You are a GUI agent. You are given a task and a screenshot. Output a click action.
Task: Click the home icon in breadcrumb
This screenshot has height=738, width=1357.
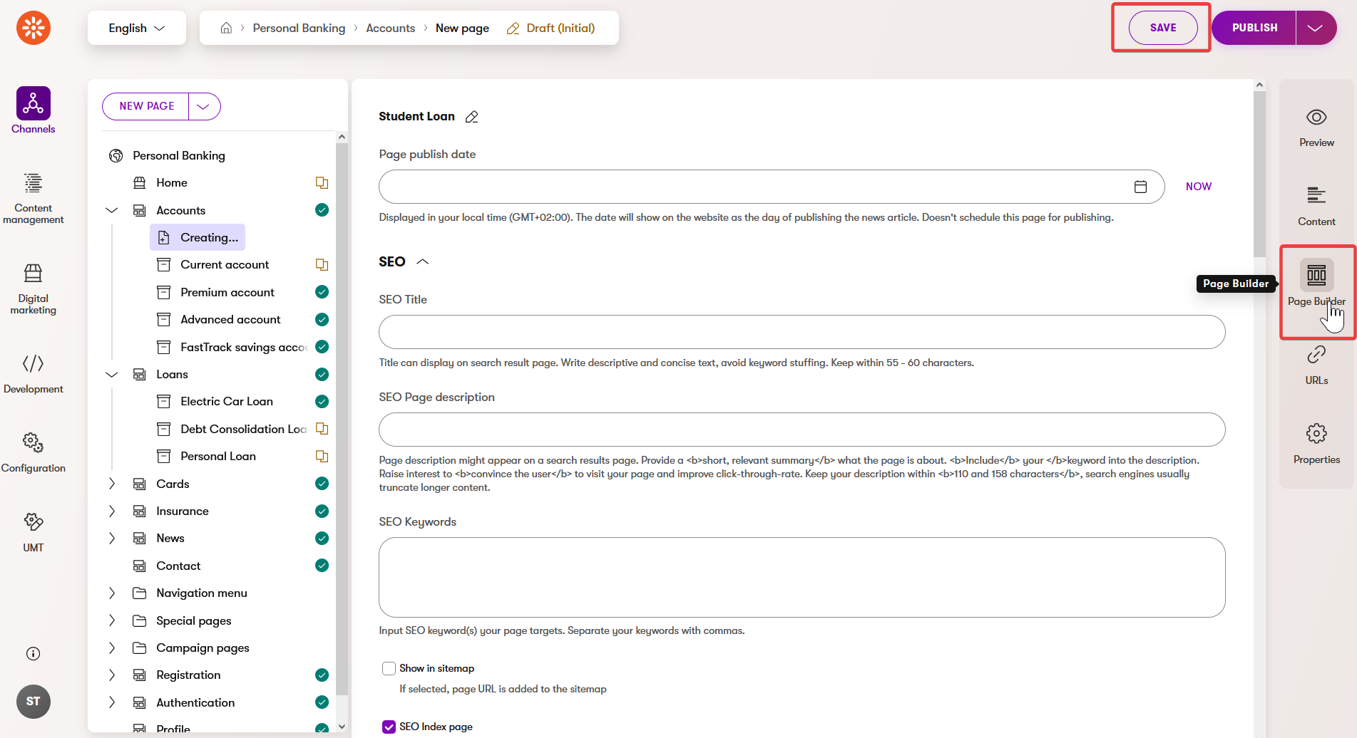(226, 28)
